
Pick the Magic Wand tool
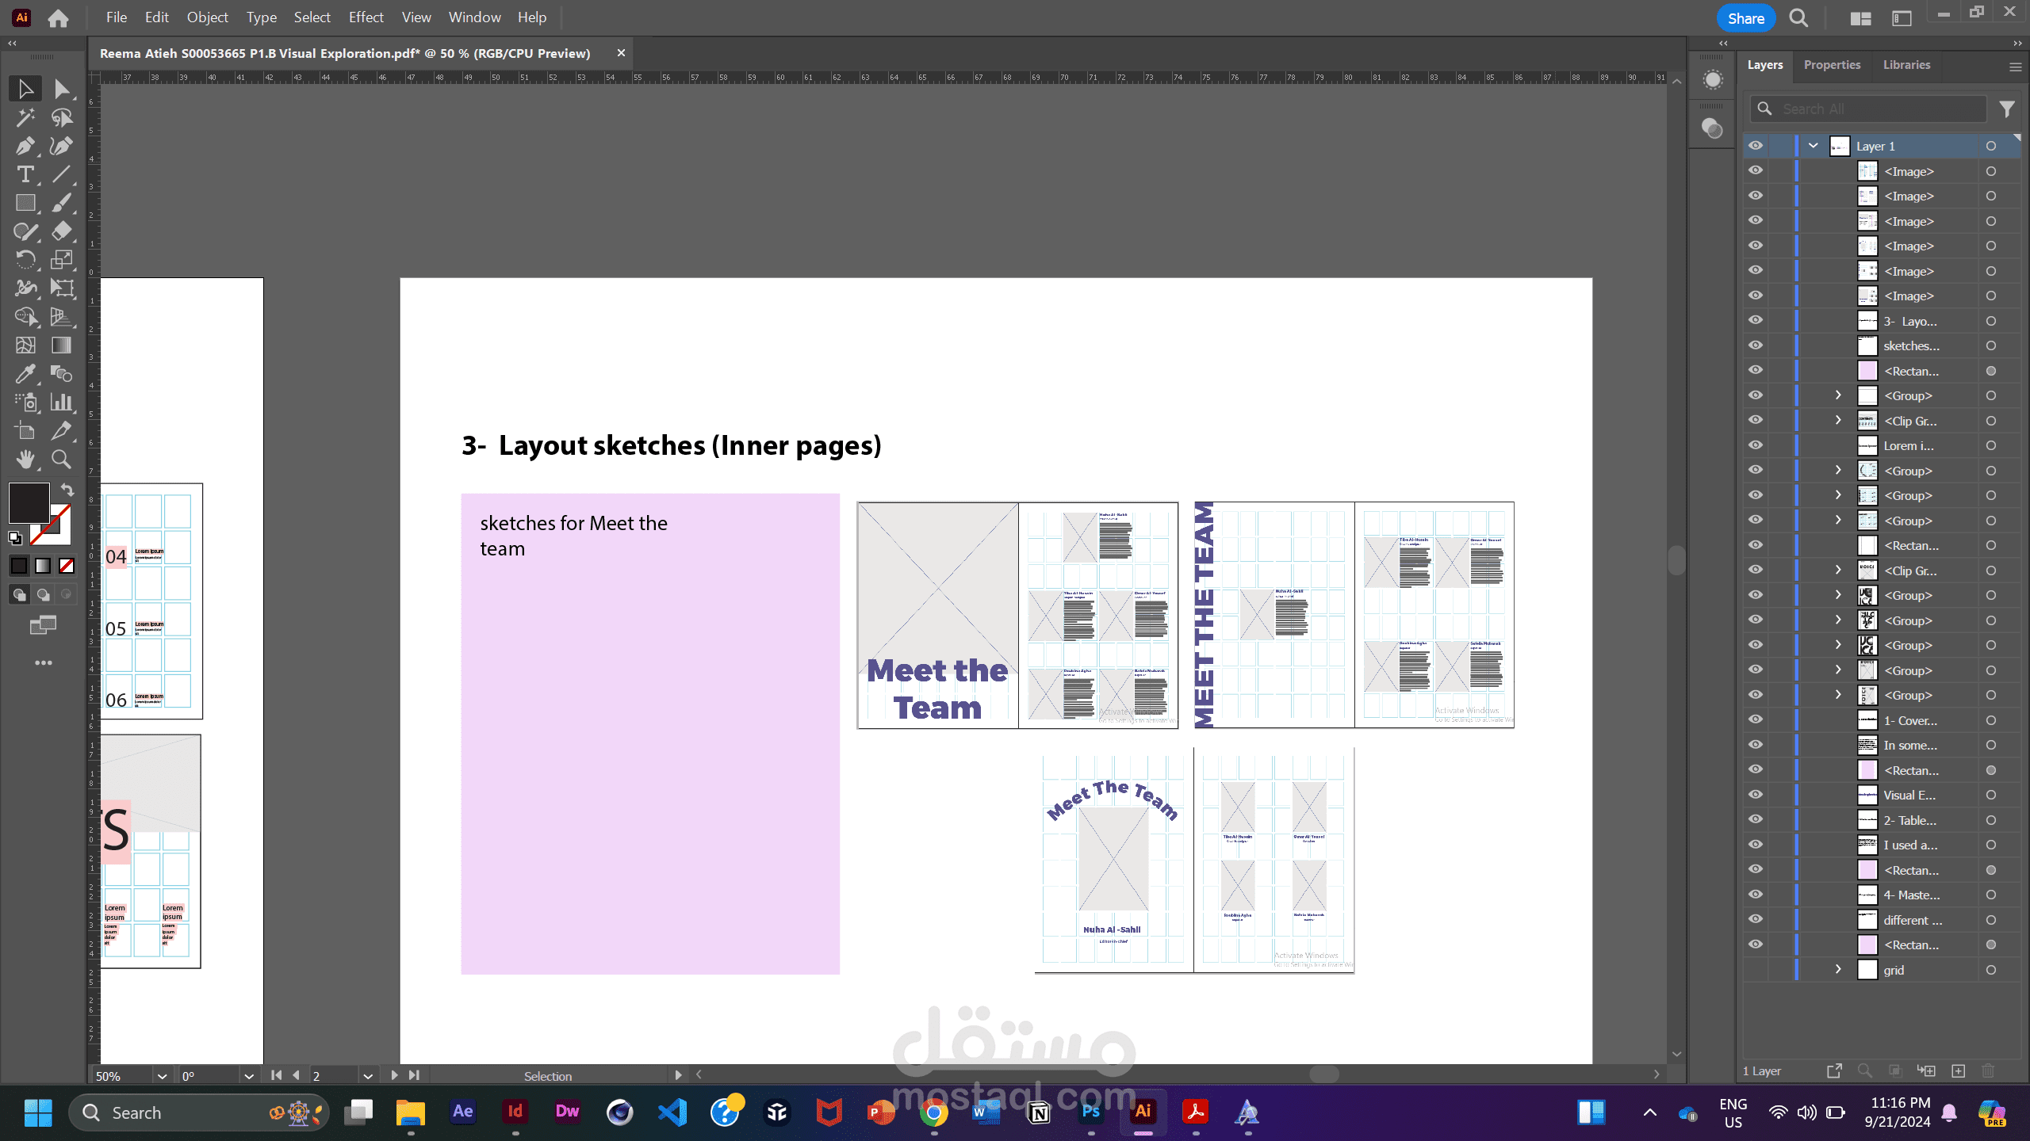click(25, 117)
